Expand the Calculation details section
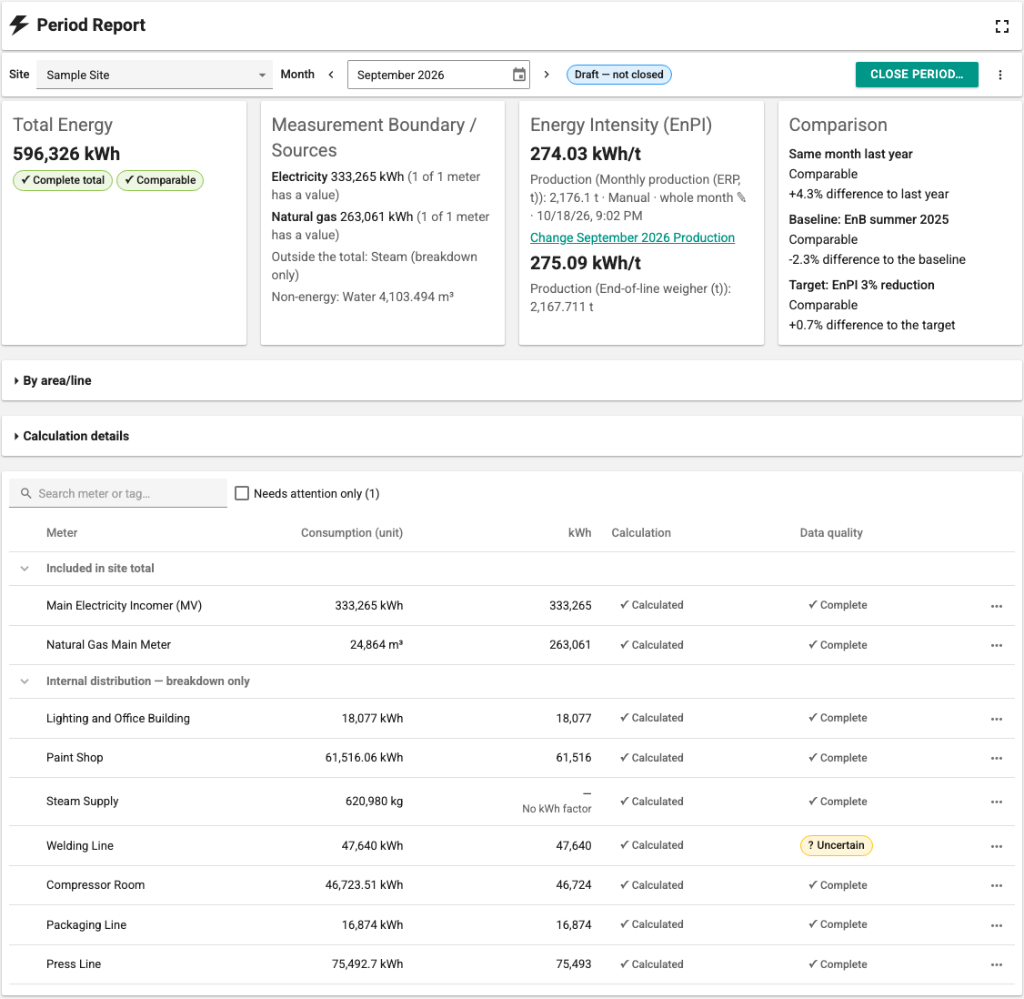The width and height of the screenshot is (1024, 999). [512, 436]
